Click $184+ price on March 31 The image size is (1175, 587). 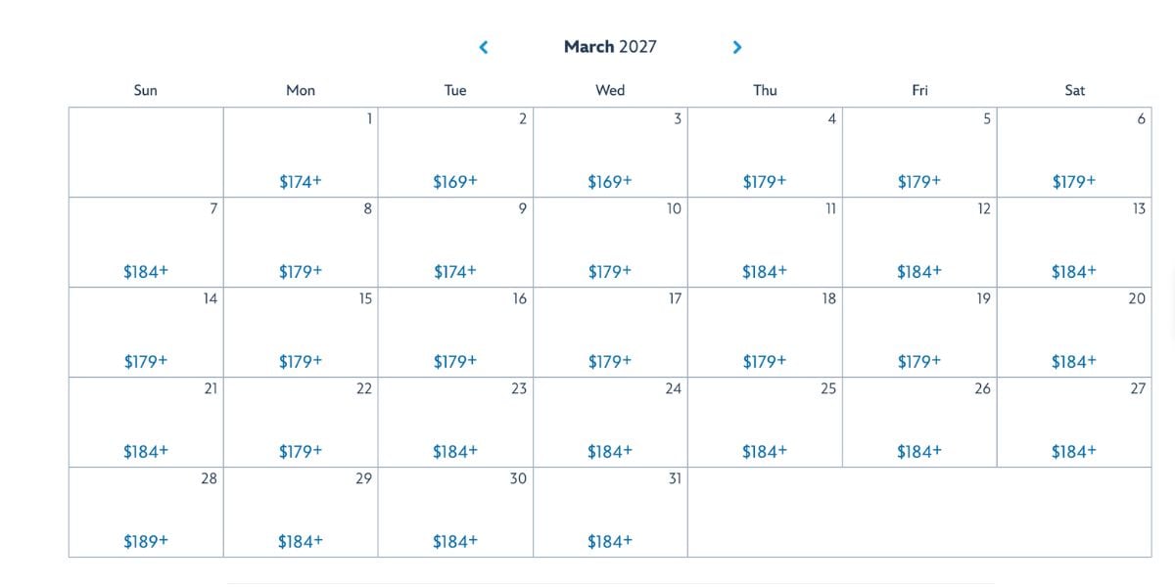610,541
